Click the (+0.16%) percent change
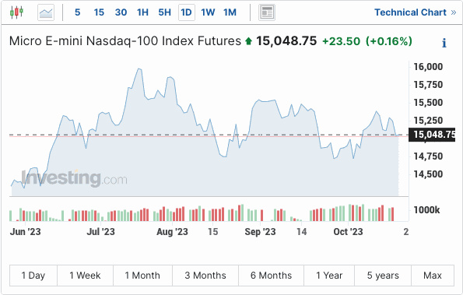The width and height of the screenshot is (463, 295). 389,41
